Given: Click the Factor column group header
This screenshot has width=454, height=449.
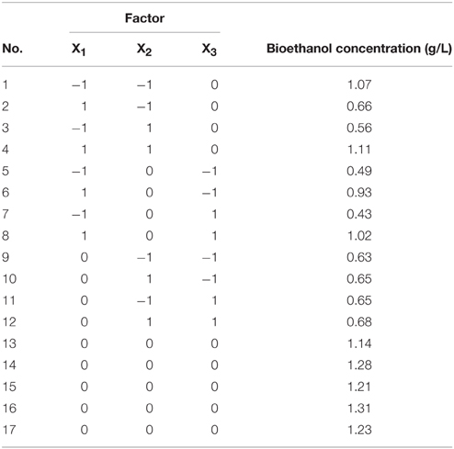Looking at the screenshot, I should (144, 18).
